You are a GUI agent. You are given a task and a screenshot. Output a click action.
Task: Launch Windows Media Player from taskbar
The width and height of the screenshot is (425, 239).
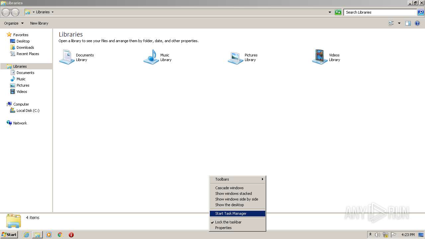click(x=49, y=235)
